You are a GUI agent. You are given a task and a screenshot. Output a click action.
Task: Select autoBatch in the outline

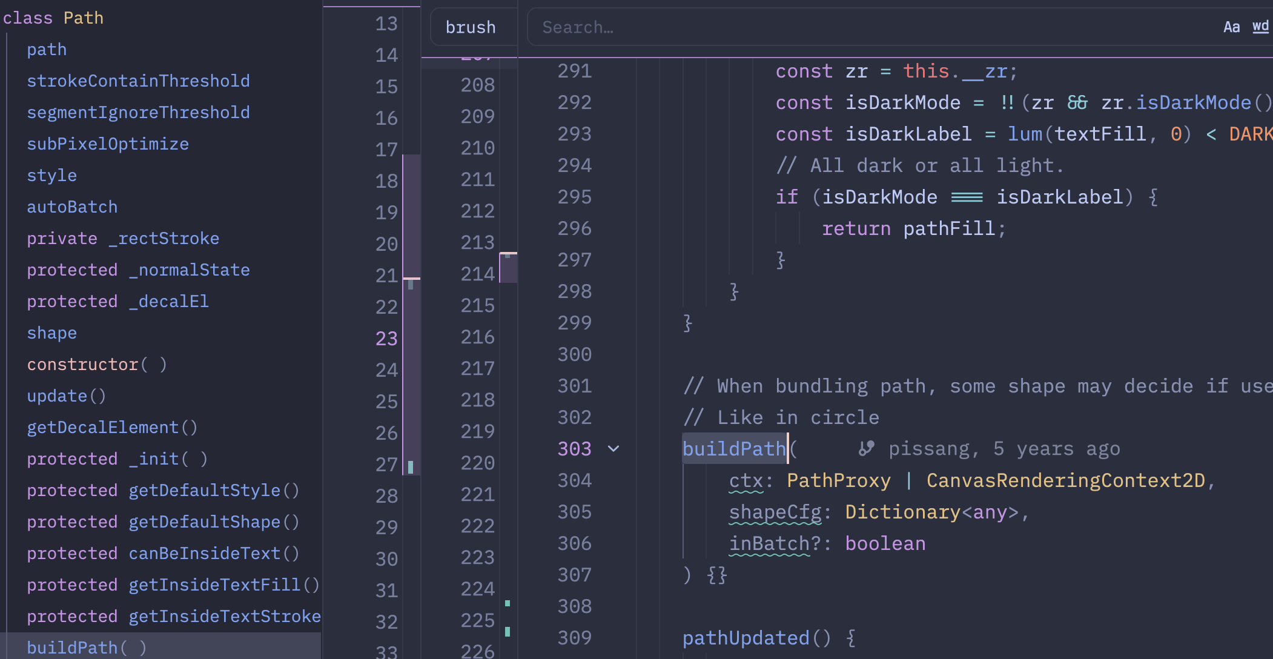tap(72, 207)
